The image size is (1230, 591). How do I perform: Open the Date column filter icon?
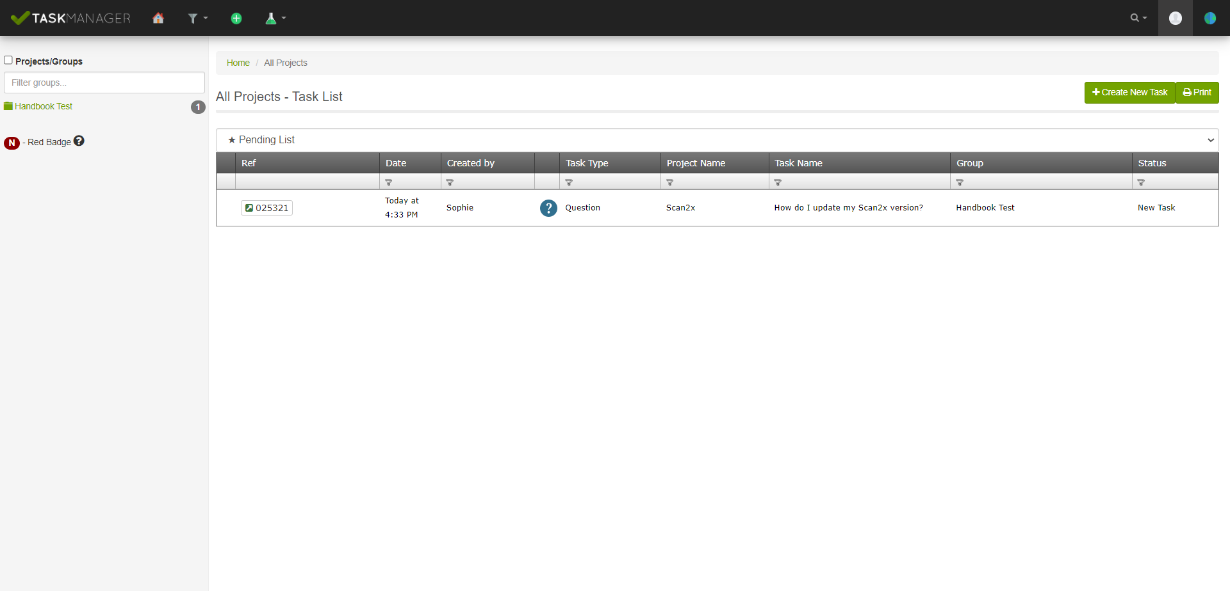pyautogui.click(x=389, y=182)
